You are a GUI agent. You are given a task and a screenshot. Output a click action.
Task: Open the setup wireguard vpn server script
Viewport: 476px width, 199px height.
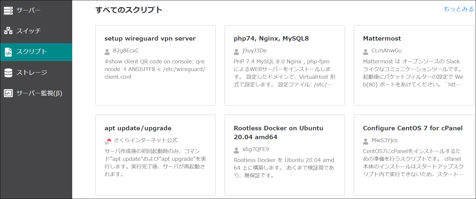tap(150, 38)
